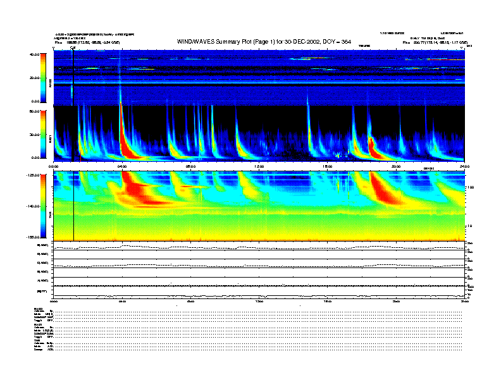
Task: Click the RAD2 color scale bar
Action: [x=43, y=78]
